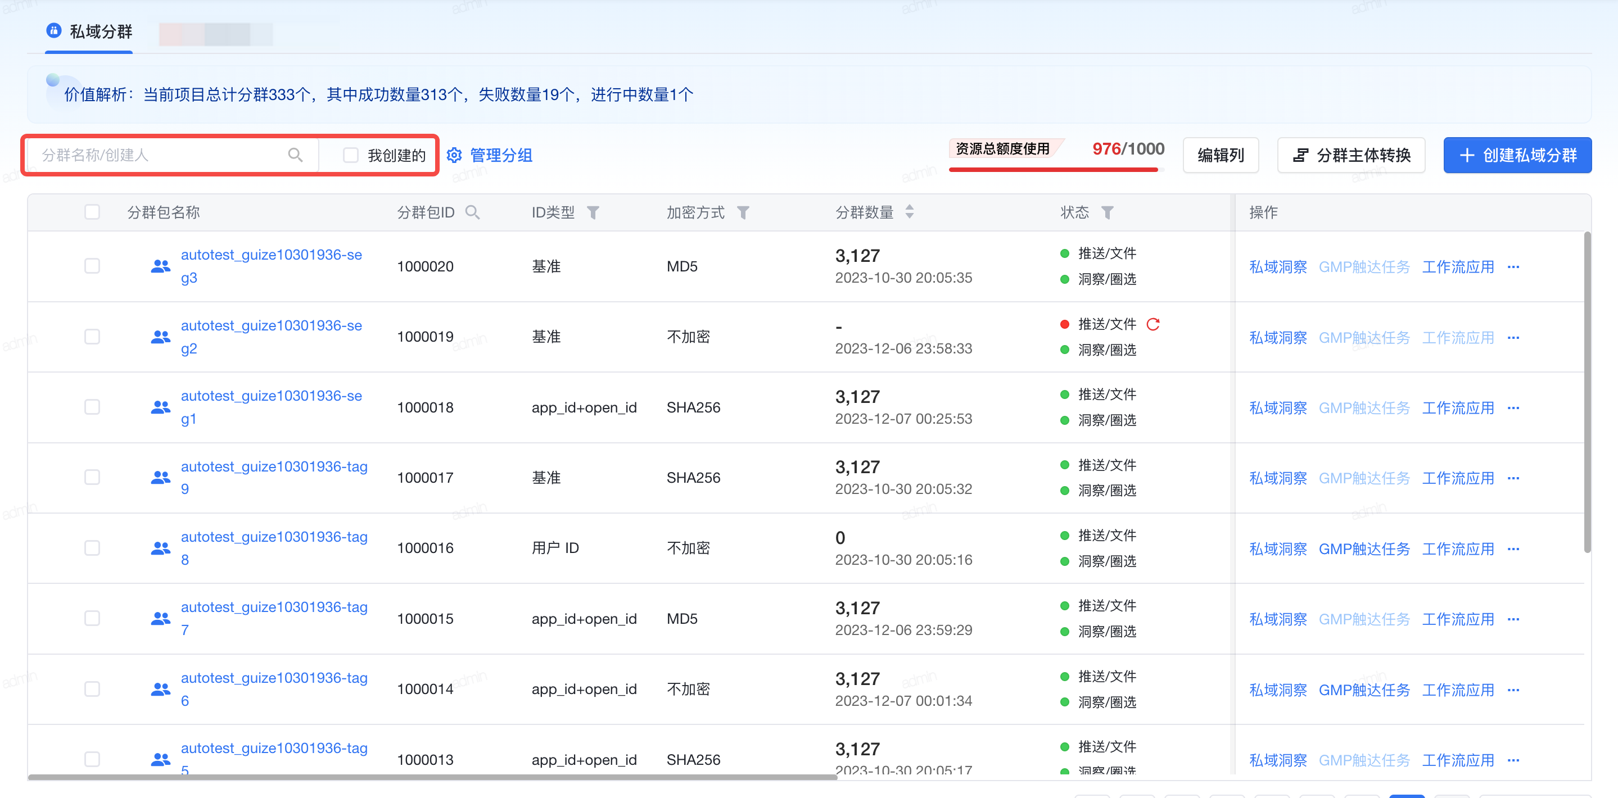1618x798 pixels.
Task: Click the 编辑列 button
Action: point(1221,155)
